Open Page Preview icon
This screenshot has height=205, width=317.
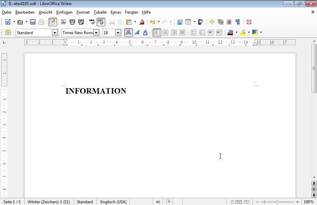tap(81, 22)
